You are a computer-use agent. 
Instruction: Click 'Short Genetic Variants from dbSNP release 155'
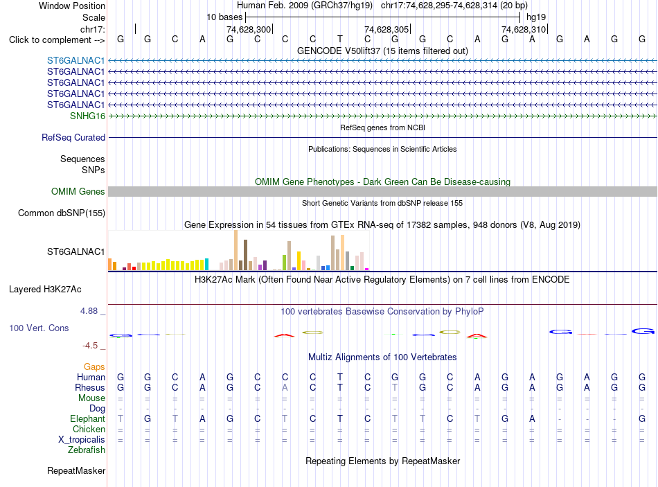[x=382, y=203]
